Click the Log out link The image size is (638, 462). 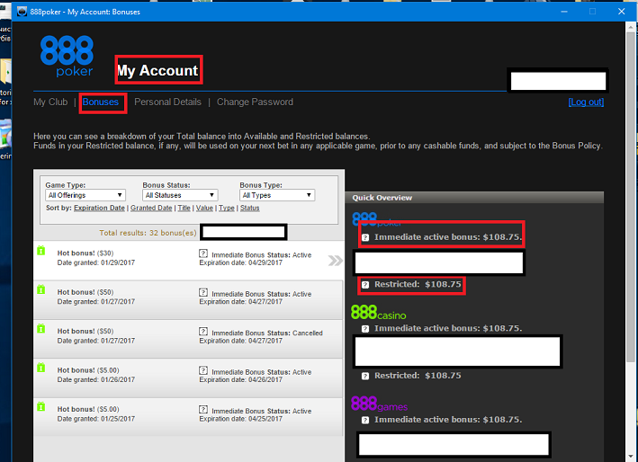pyautogui.click(x=586, y=102)
